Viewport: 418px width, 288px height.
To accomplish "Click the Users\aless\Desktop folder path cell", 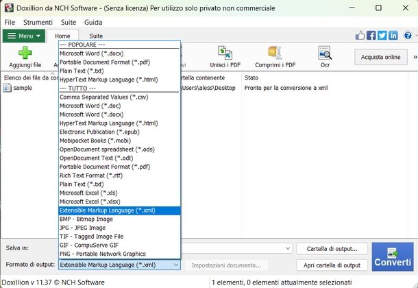I will click(208, 88).
